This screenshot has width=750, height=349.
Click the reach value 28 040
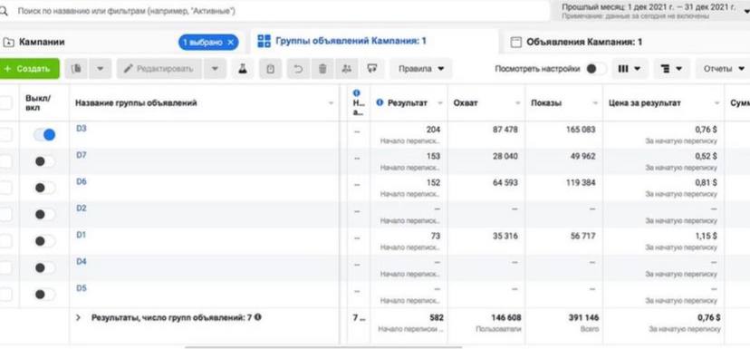[x=505, y=156]
